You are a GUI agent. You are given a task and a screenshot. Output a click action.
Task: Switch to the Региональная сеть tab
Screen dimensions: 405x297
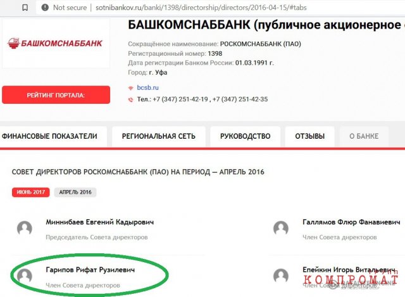(159, 136)
